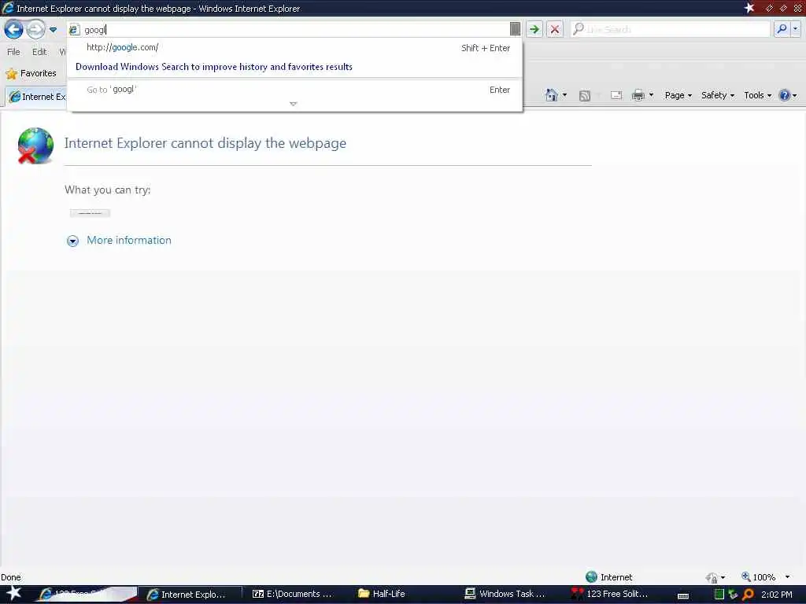This screenshot has height=604, width=806.
Task: Open the Favorites star button
Action: pyautogui.click(x=31, y=73)
